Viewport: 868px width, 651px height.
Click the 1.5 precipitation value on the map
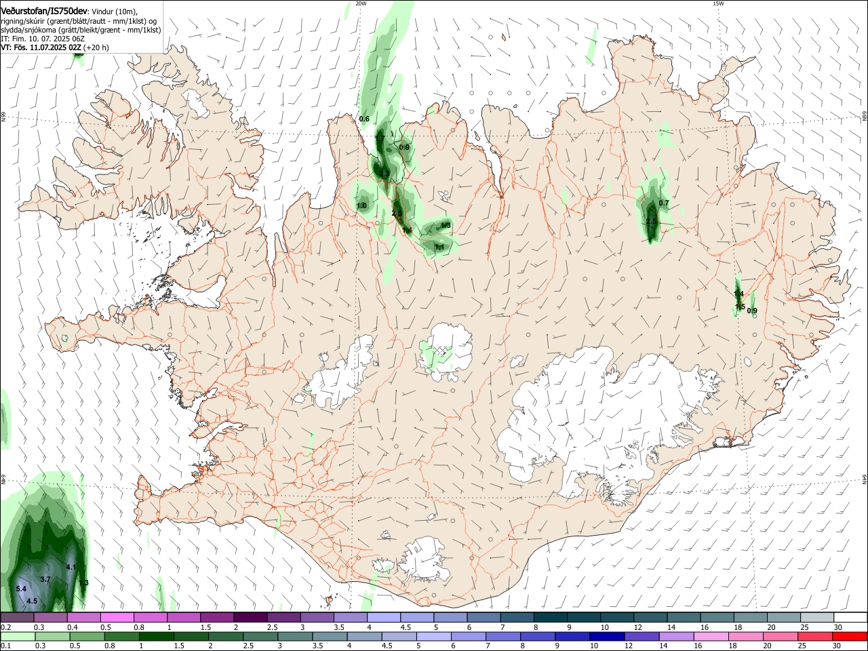[740, 307]
